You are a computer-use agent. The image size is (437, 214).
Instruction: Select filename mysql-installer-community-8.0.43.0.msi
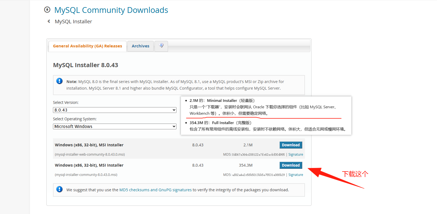[x=86, y=175]
